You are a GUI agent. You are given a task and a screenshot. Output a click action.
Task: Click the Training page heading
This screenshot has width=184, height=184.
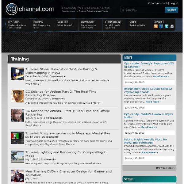(20, 59)
